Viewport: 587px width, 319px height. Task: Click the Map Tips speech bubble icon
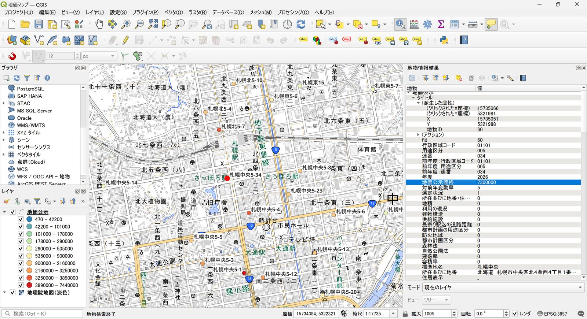(491, 24)
